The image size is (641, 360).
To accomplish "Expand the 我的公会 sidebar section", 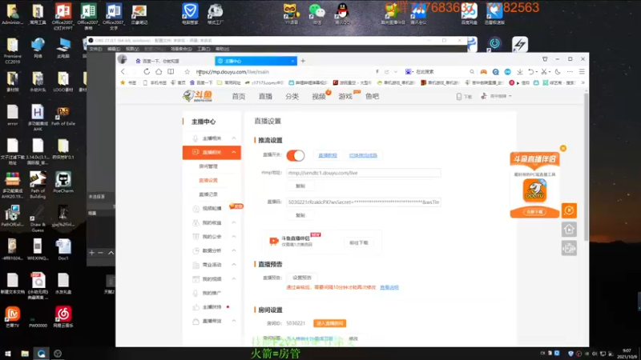I will 234,237.
